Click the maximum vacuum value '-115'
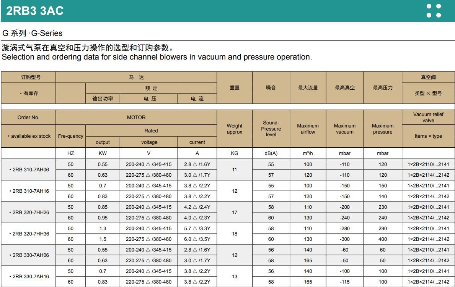Viewport: 455px width, 287px height. (345, 282)
